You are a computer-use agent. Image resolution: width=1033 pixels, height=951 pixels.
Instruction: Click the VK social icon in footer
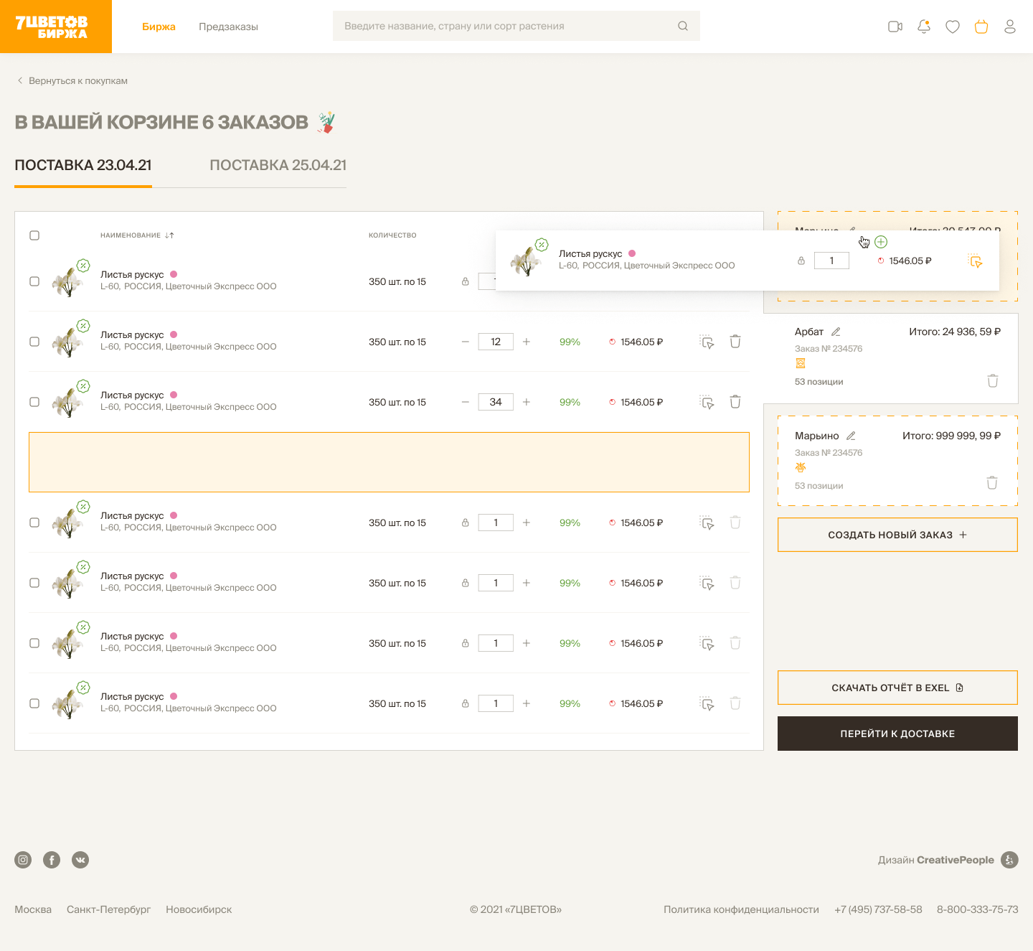[x=80, y=860]
